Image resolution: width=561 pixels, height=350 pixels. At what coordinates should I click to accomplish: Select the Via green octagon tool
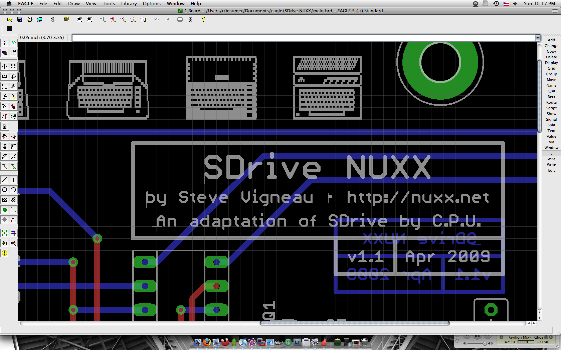click(5, 210)
